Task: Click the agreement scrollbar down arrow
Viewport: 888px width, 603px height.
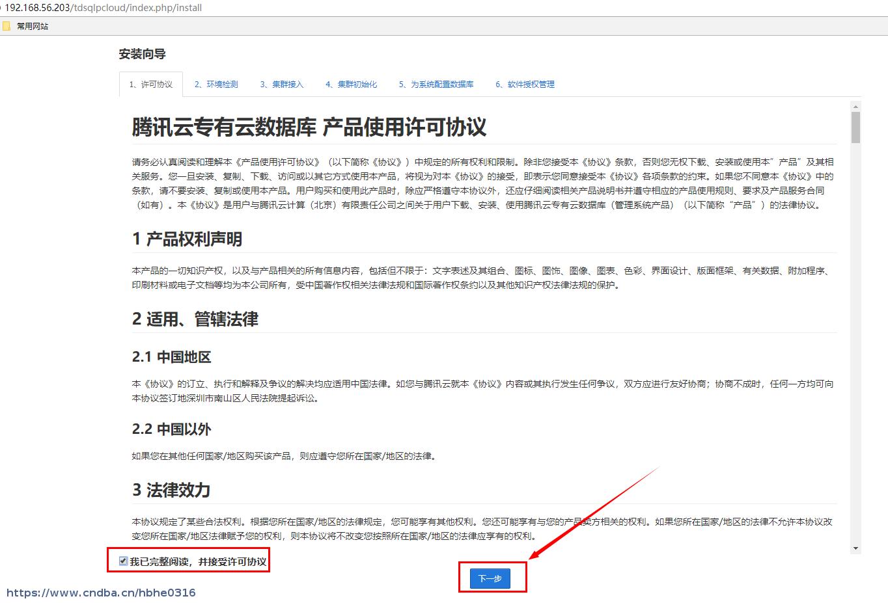Action: [855, 548]
